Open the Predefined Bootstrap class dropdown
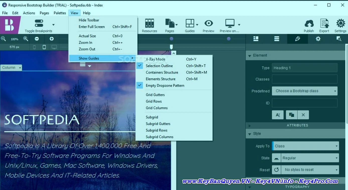This screenshot has height=190, width=348. pyautogui.click(x=305, y=91)
